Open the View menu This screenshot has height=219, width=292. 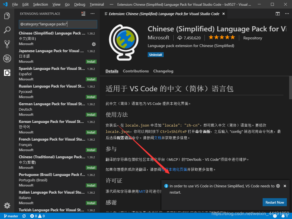click(x=56, y=4)
